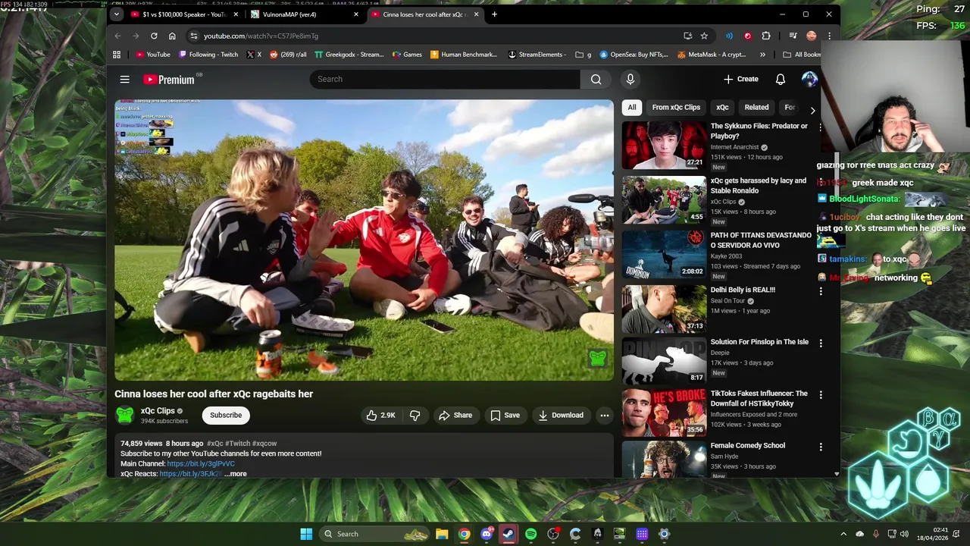970x546 pixels.
Task: Open Chrome three-dot menu
Action: click(829, 36)
